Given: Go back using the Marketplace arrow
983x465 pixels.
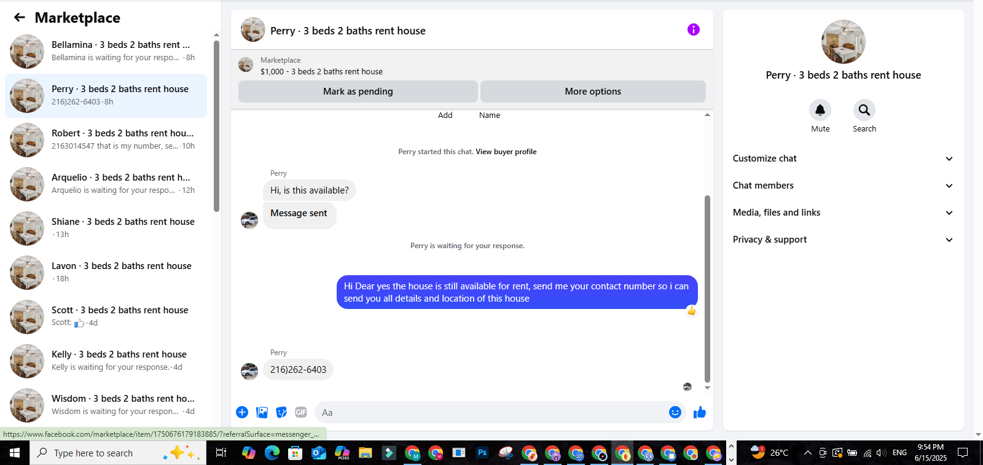Looking at the screenshot, I should pos(20,17).
